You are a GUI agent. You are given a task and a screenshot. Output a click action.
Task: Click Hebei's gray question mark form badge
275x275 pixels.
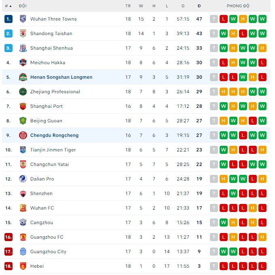214,266
